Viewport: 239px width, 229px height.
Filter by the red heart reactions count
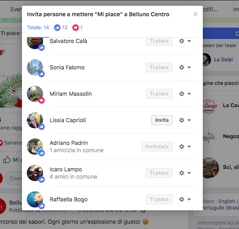coord(77,28)
